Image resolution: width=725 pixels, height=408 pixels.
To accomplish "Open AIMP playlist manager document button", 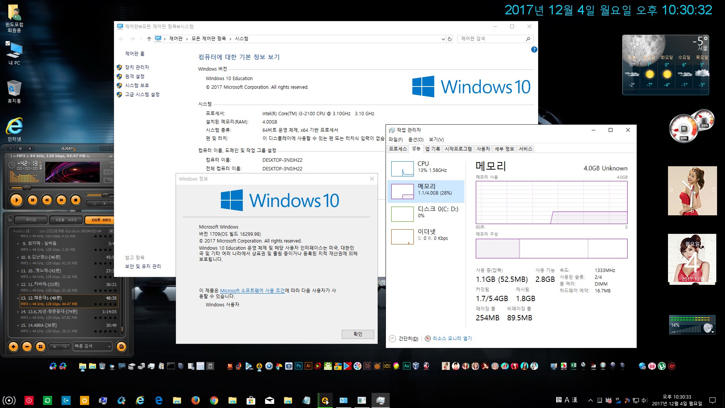I will pos(121,346).
